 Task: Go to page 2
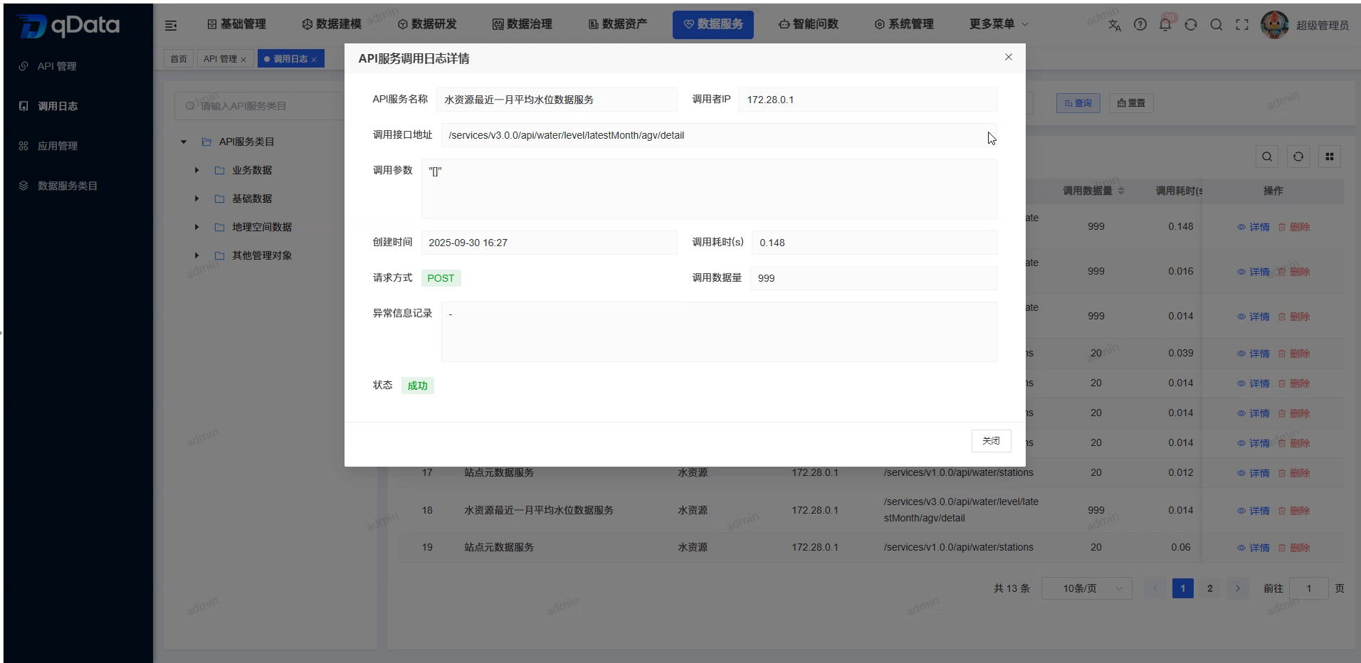[1210, 588]
